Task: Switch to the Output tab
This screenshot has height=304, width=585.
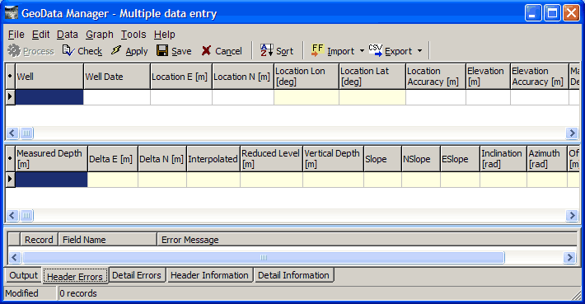Action: point(24,275)
